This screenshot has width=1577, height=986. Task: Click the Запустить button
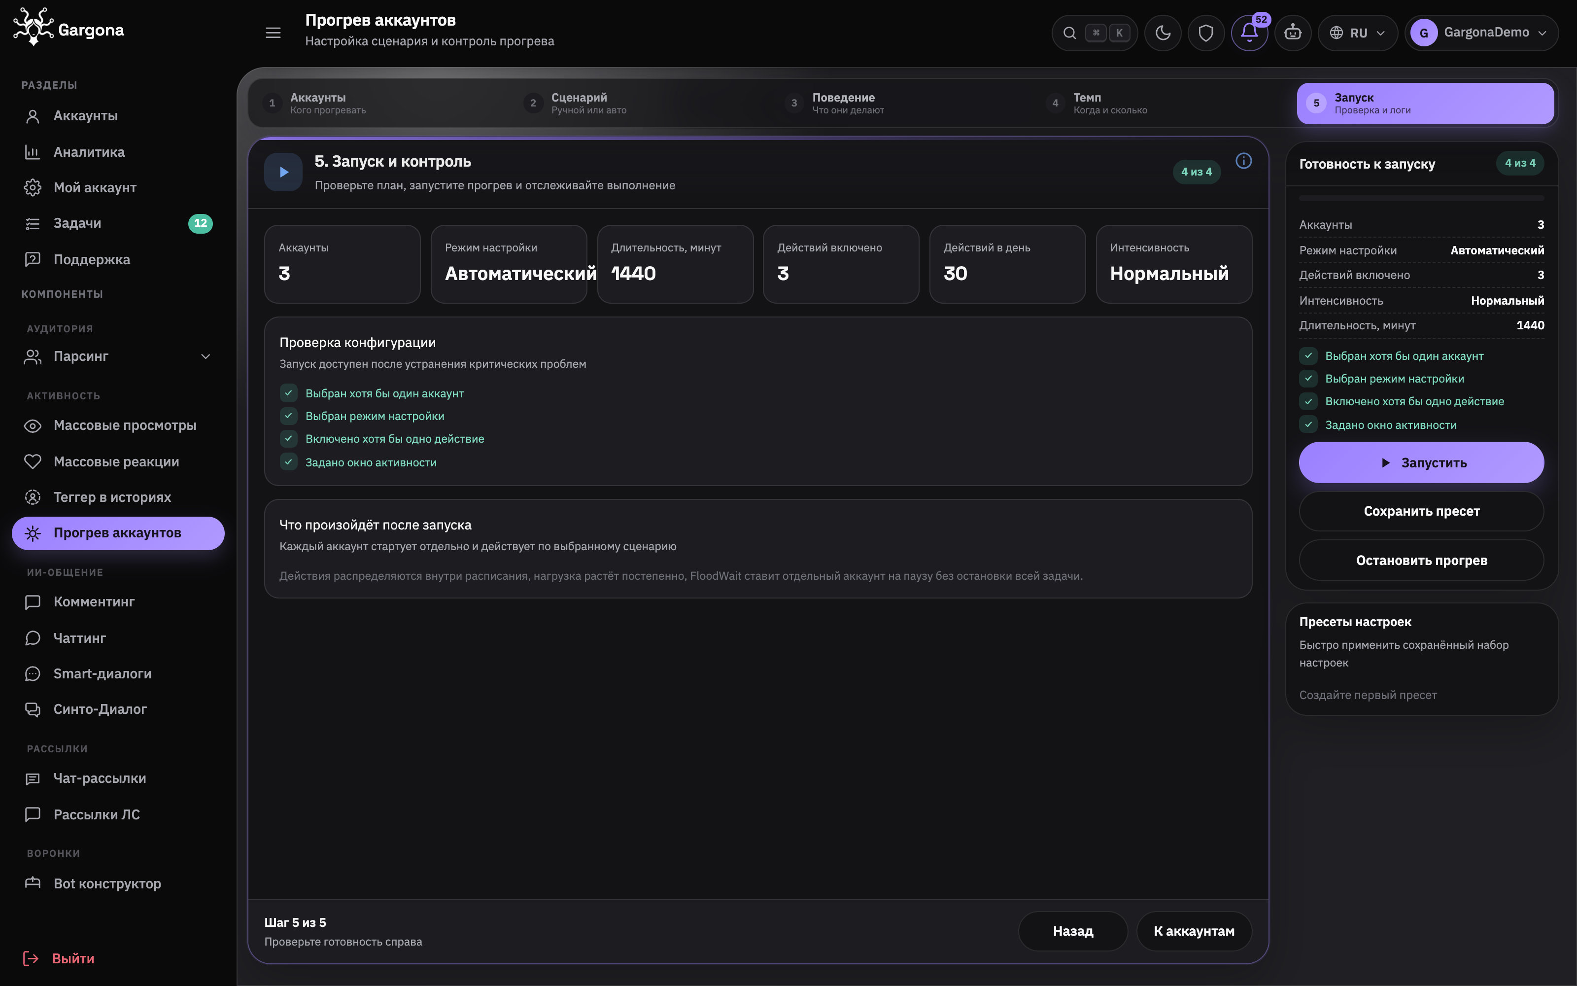point(1421,463)
